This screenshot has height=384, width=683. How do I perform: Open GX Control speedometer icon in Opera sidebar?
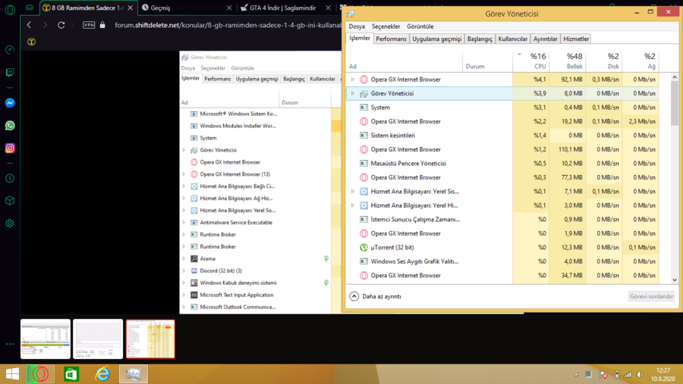[10, 50]
